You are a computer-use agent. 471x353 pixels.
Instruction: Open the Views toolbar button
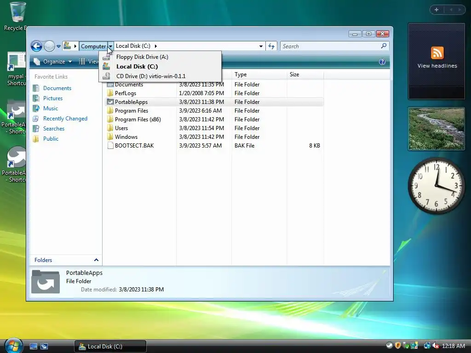click(89, 62)
